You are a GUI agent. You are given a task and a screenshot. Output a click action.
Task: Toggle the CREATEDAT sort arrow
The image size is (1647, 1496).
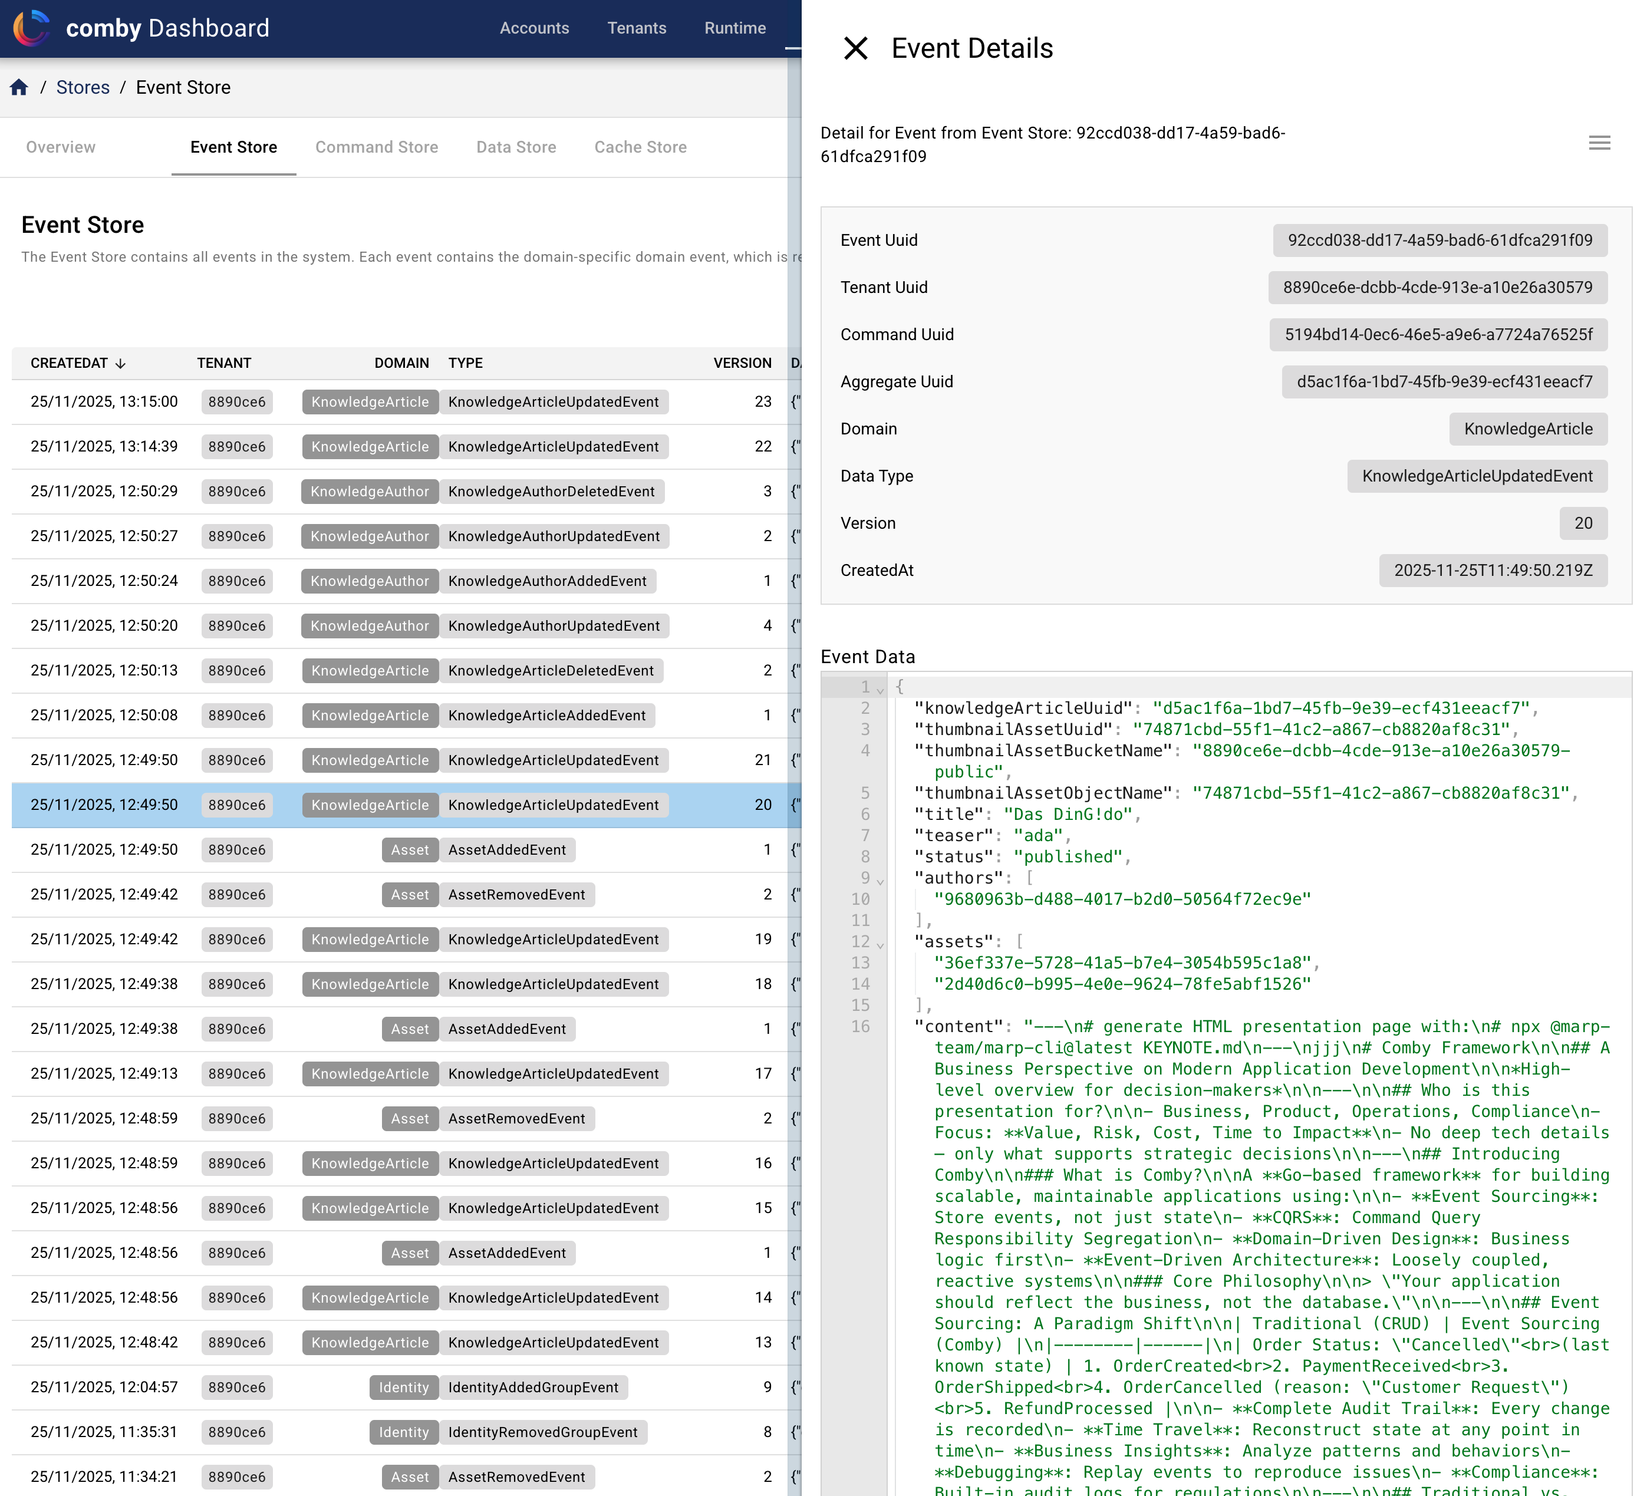point(121,364)
